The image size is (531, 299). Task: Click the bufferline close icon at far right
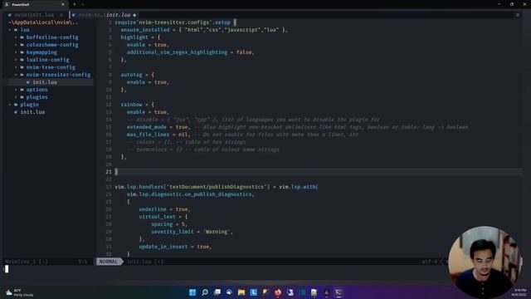(x=518, y=15)
